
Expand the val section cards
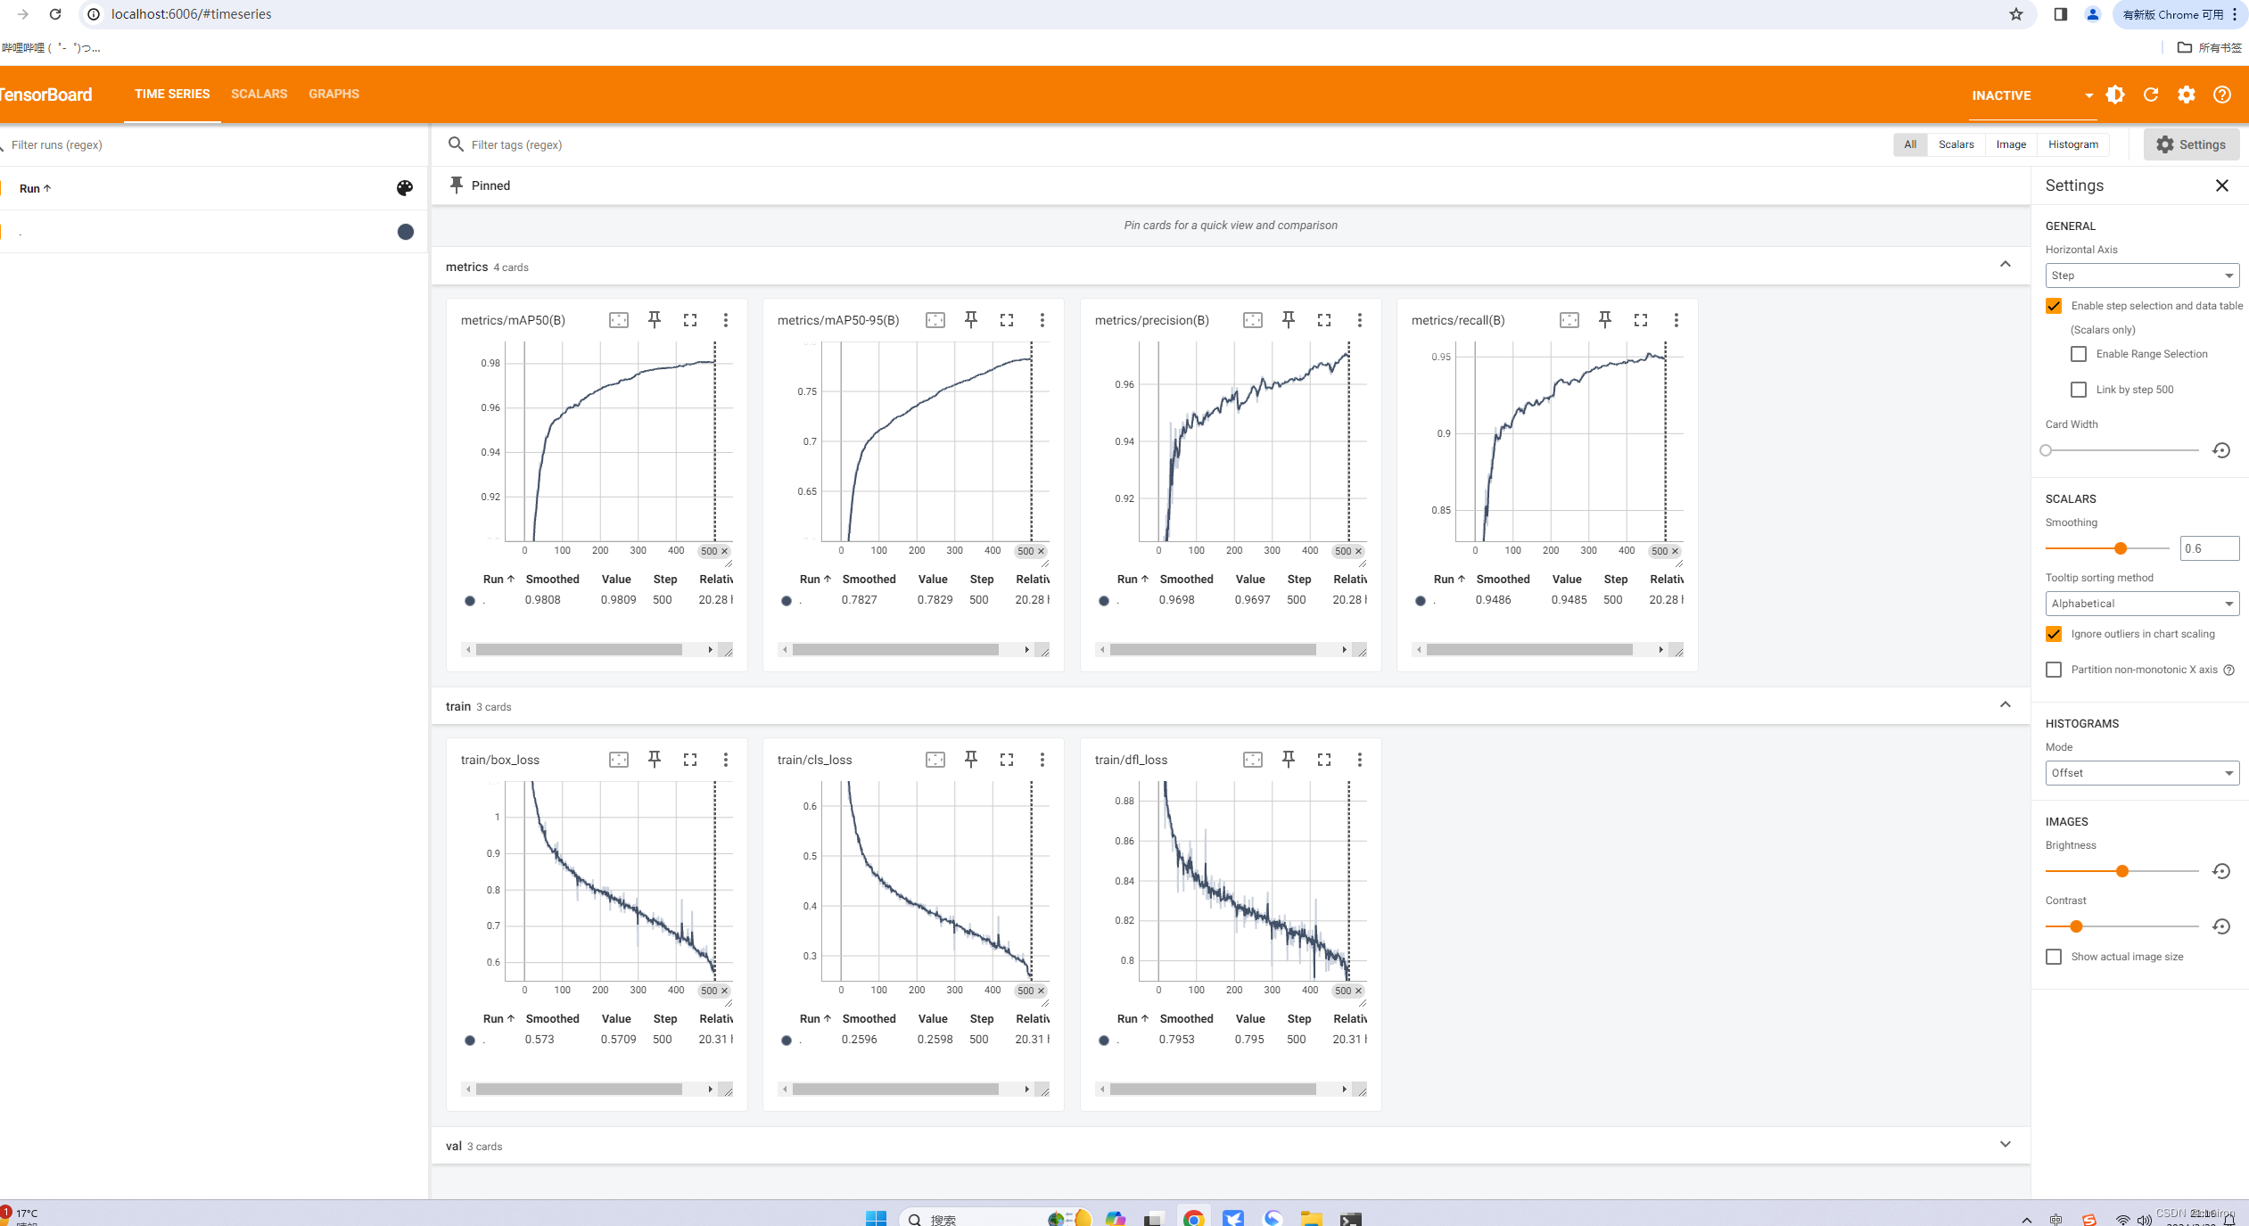(2007, 1145)
